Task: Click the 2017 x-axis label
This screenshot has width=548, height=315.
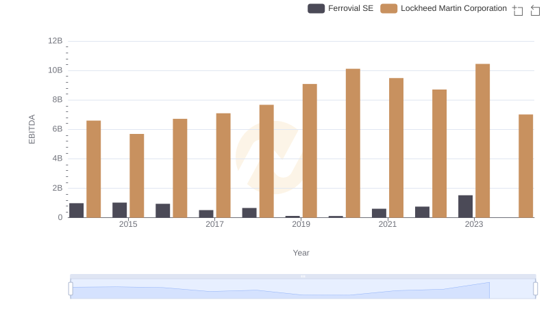Action: 214,224
